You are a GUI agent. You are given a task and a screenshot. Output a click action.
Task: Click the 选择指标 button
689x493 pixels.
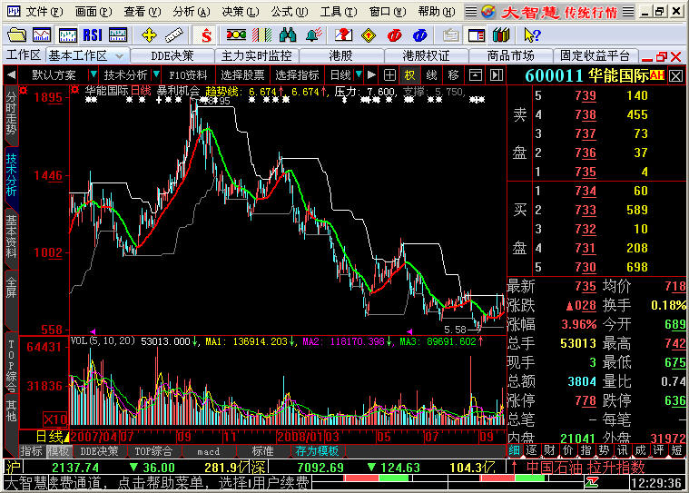(297, 75)
